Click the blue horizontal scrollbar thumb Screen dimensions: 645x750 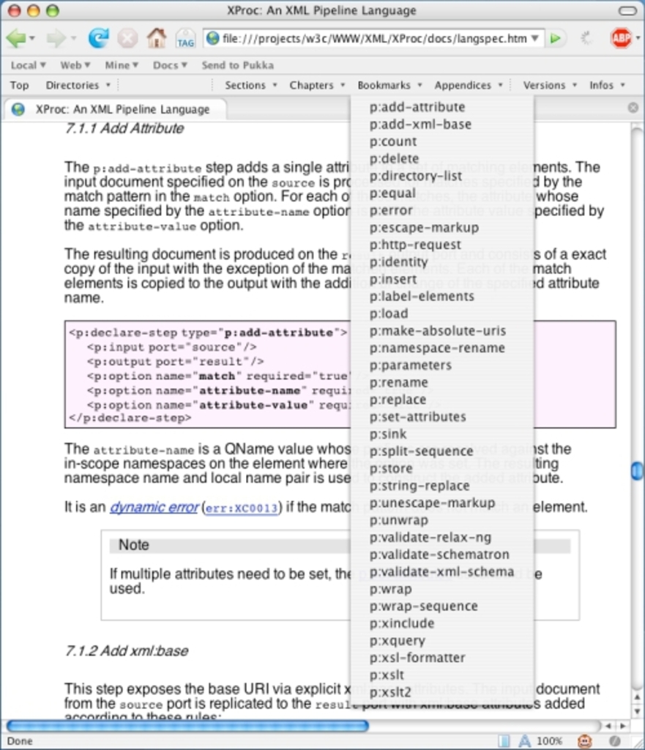click(187, 726)
